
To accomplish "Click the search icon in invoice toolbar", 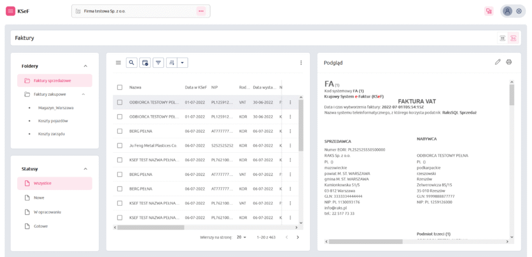I will pos(132,63).
